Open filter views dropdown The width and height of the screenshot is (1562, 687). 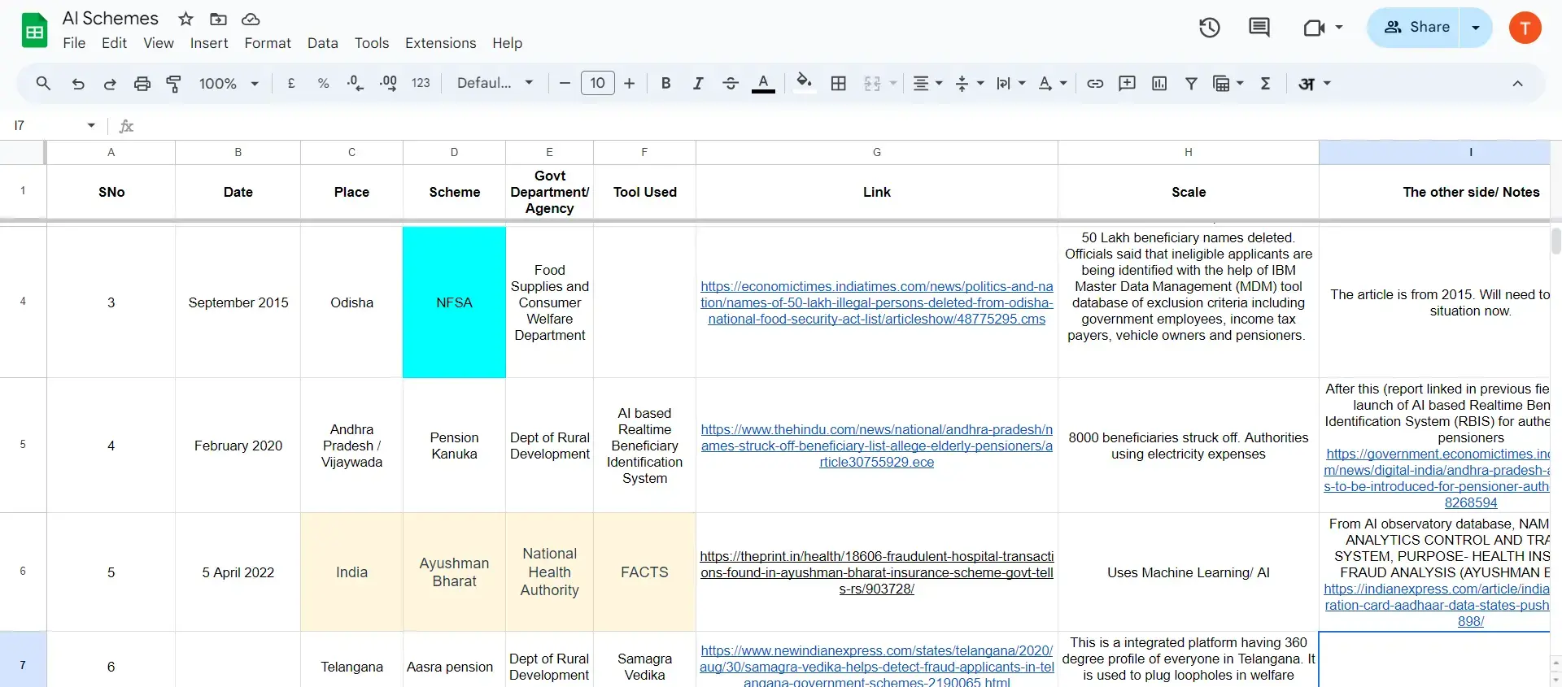click(x=1228, y=83)
